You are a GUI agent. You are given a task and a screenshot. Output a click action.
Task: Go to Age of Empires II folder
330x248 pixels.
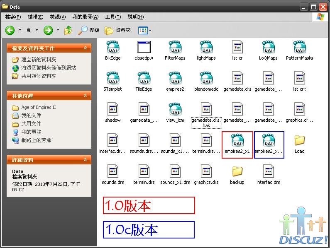(39, 107)
